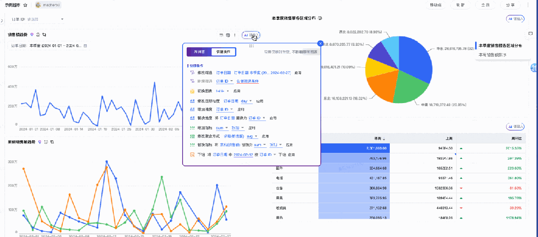538x237 pixels.
Task: Click the 移动端 button in header
Action: 435,5
